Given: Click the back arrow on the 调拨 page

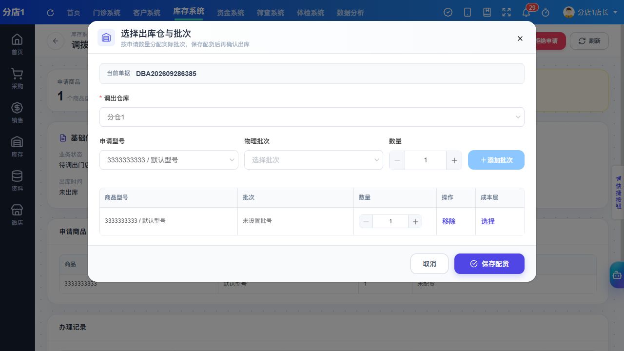Looking at the screenshot, I should (56, 41).
